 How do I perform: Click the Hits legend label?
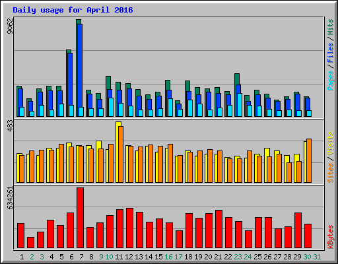(x=331, y=27)
